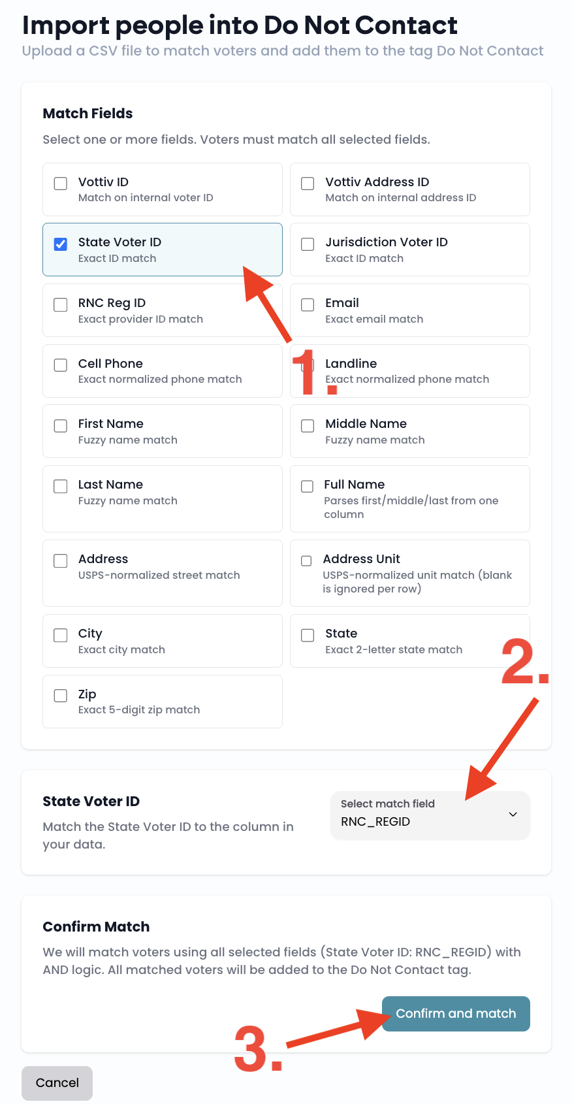Select the City match checkbox
Image resolution: width=572 pixels, height=1104 pixels.
[61, 635]
